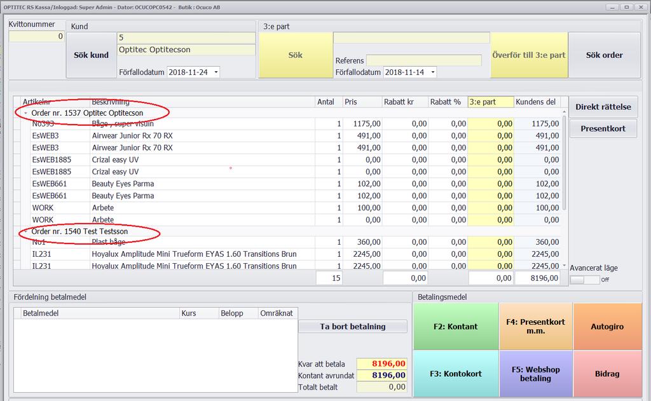Image resolution: width=651 pixels, height=401 pixels.
Task: Select the No393 Båge, super visuin row
Action: 291,124
